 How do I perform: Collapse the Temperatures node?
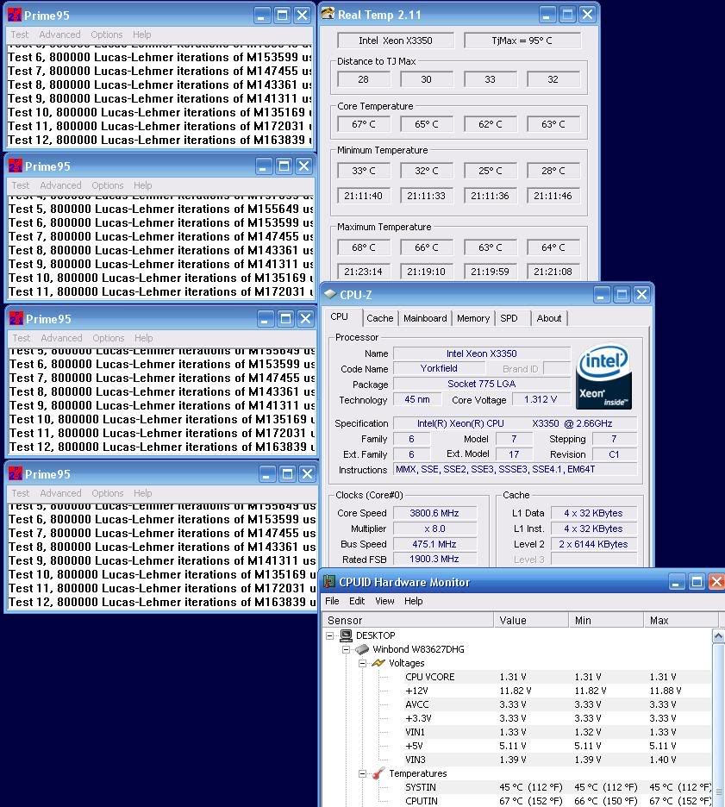[363, 773]
